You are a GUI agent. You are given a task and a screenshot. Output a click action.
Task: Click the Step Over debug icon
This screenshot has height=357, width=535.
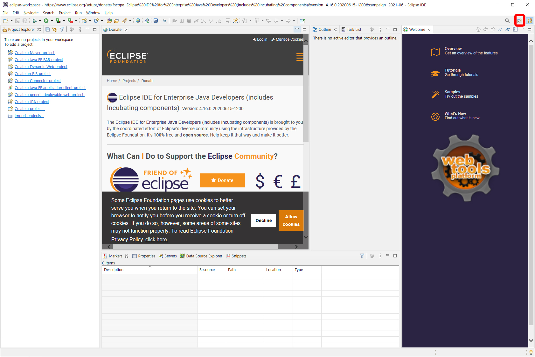point(211,21)
